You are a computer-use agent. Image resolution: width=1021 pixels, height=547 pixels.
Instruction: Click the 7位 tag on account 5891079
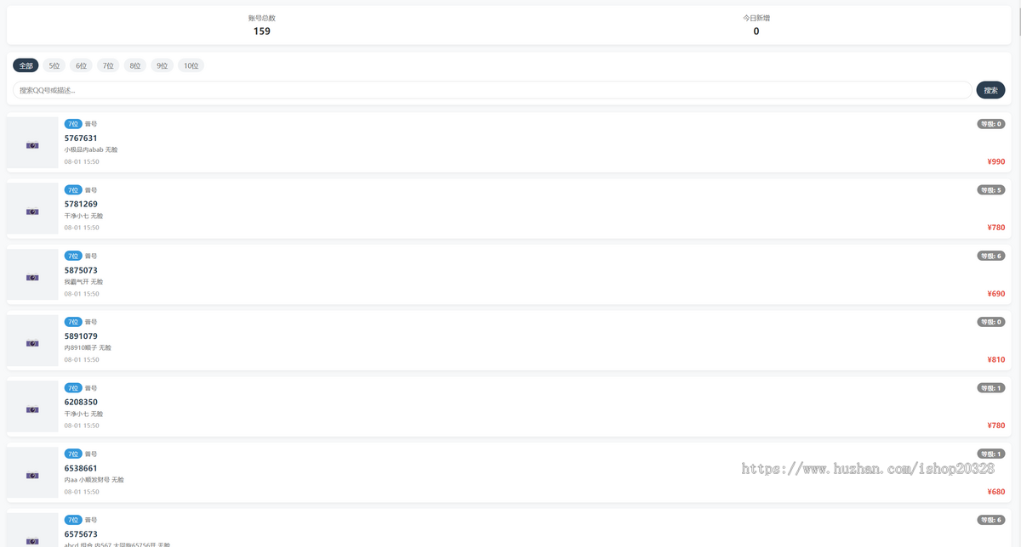tap(73, 322)
